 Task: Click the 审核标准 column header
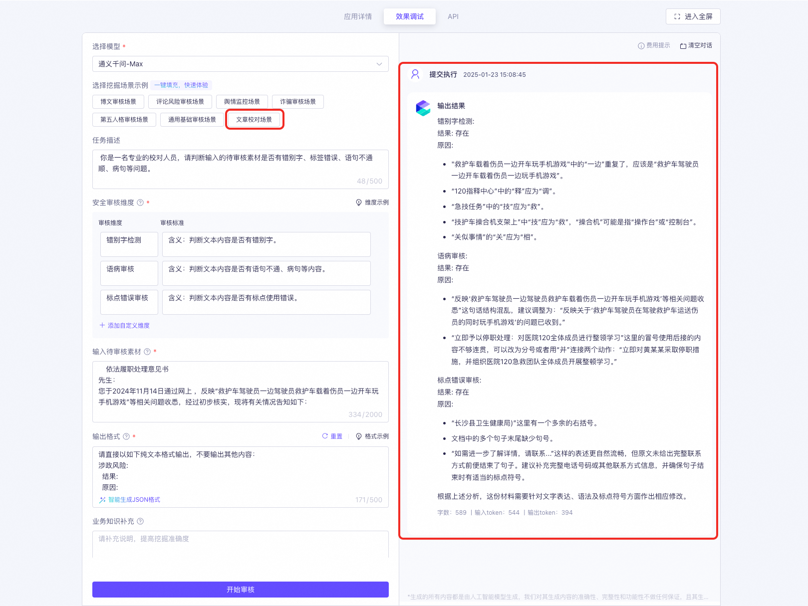[172, 223]
